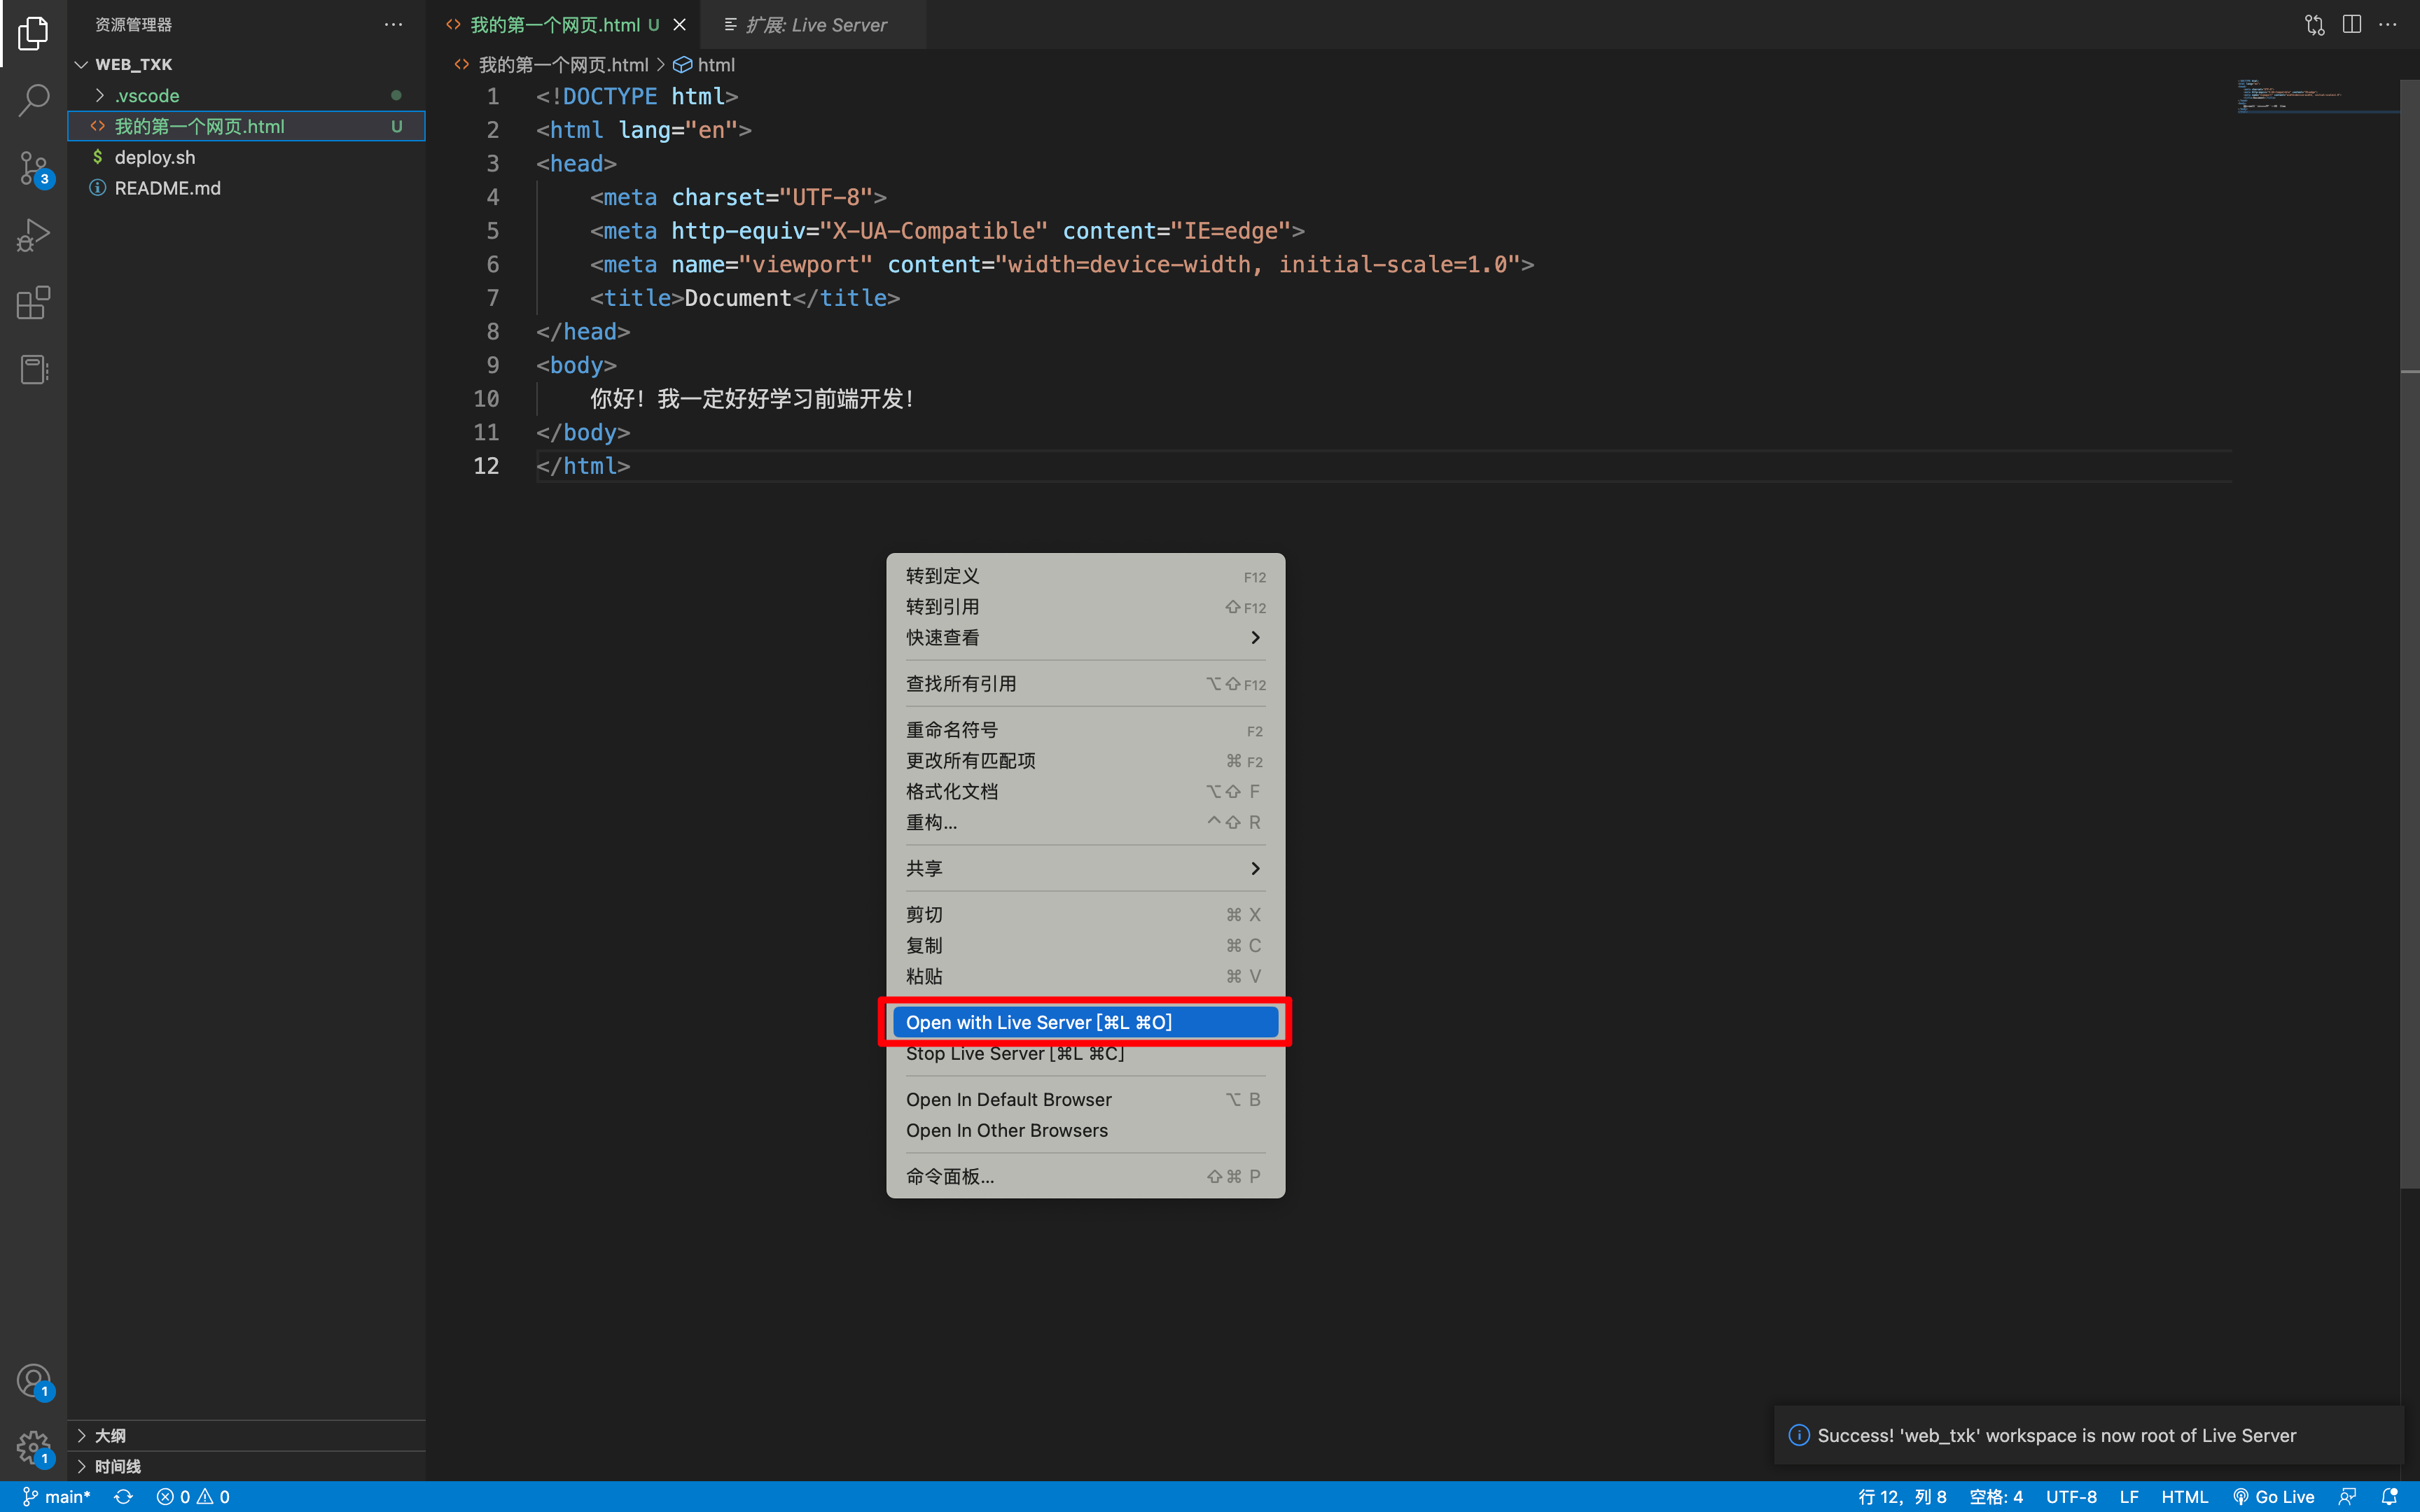Choose 更改所有匹配项 from context menu
The image size is (2420, 1512).
coord(1085,761)
